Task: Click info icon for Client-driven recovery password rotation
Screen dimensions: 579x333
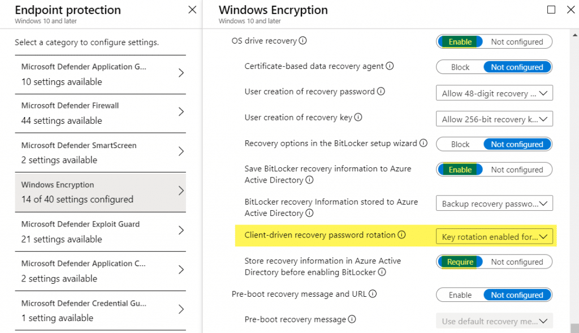Action: coord(401,235)
